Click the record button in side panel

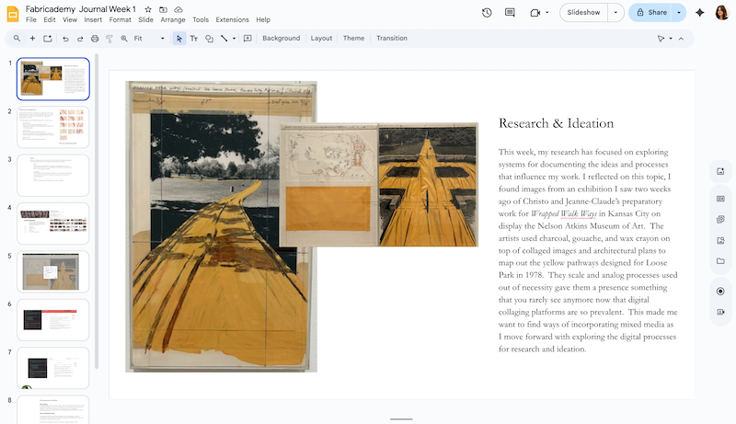[720, 291]
